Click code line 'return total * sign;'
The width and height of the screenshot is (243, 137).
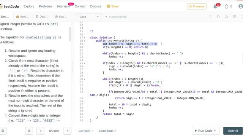click(118, 114)
